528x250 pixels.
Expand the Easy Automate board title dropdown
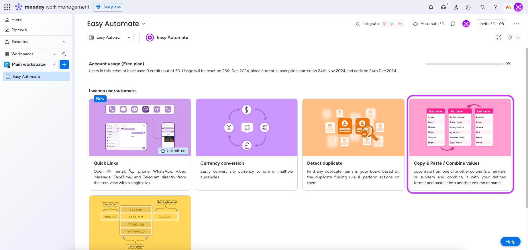144,24
